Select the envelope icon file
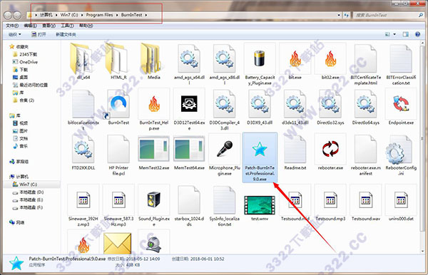 click(x=118, y=244)
